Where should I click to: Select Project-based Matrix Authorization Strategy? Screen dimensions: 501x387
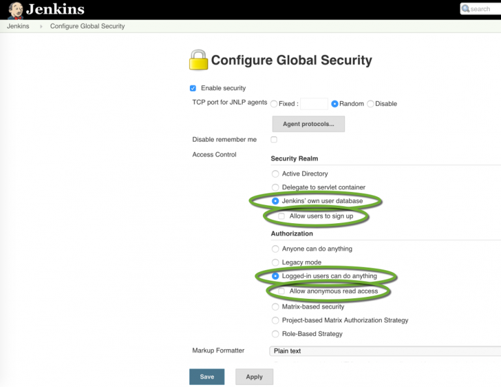[x=275, y=320]
